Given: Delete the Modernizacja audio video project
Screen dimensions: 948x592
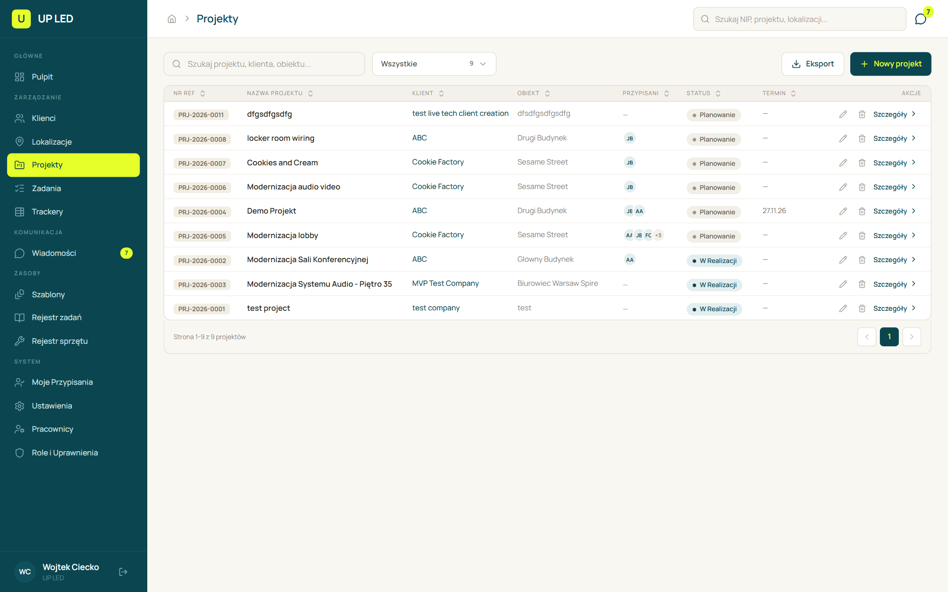Looking at the screenshot, I should pos(862,187).
